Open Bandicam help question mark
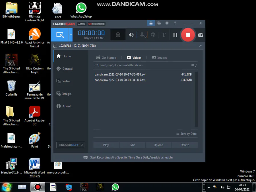This screenshot has height=192, width=256. click(175, 23)
